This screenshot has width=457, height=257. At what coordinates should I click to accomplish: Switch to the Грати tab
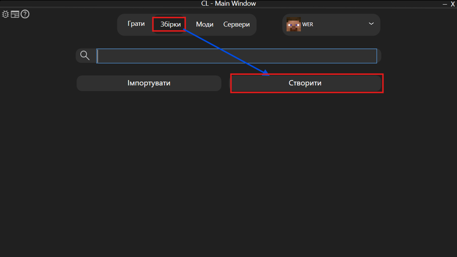136,24
